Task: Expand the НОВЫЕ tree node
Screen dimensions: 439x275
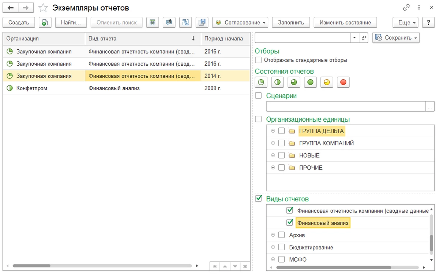Action: pyautogui.click(x=273, y=155)
